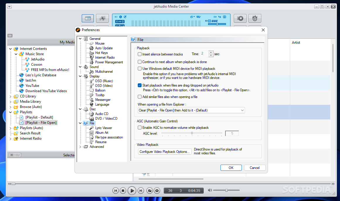Enable Windows default MIDI device checkbox

140,69
